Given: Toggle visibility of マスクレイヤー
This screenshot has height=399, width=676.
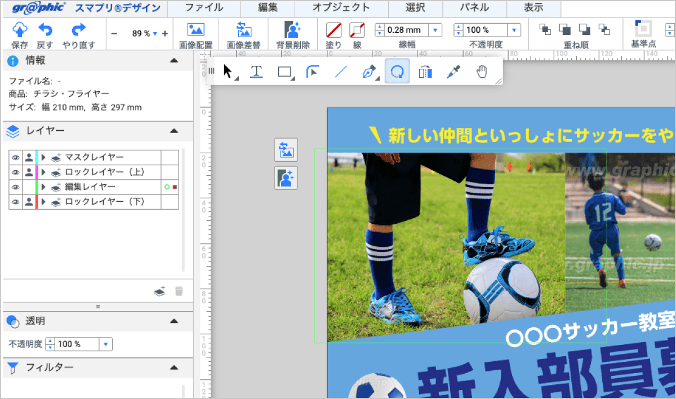Looking at the screenshot, I should [x=15, y=157].
